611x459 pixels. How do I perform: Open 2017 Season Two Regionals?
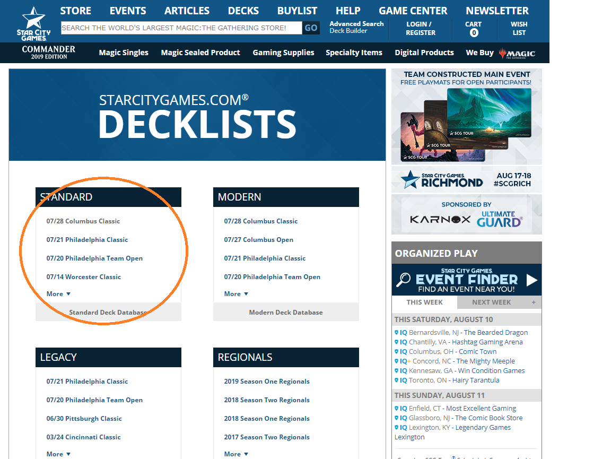[267, 437]
